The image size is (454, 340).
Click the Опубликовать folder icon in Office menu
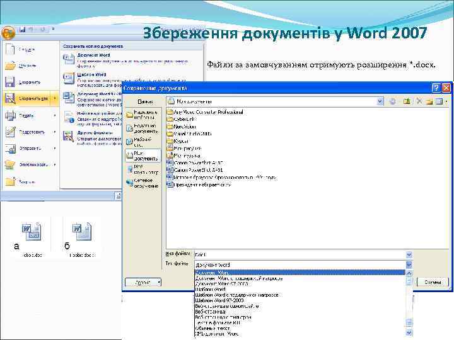tap(10, 164)
